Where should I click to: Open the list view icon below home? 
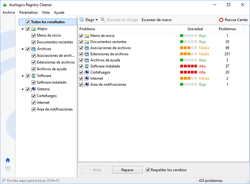coord(8,169)
